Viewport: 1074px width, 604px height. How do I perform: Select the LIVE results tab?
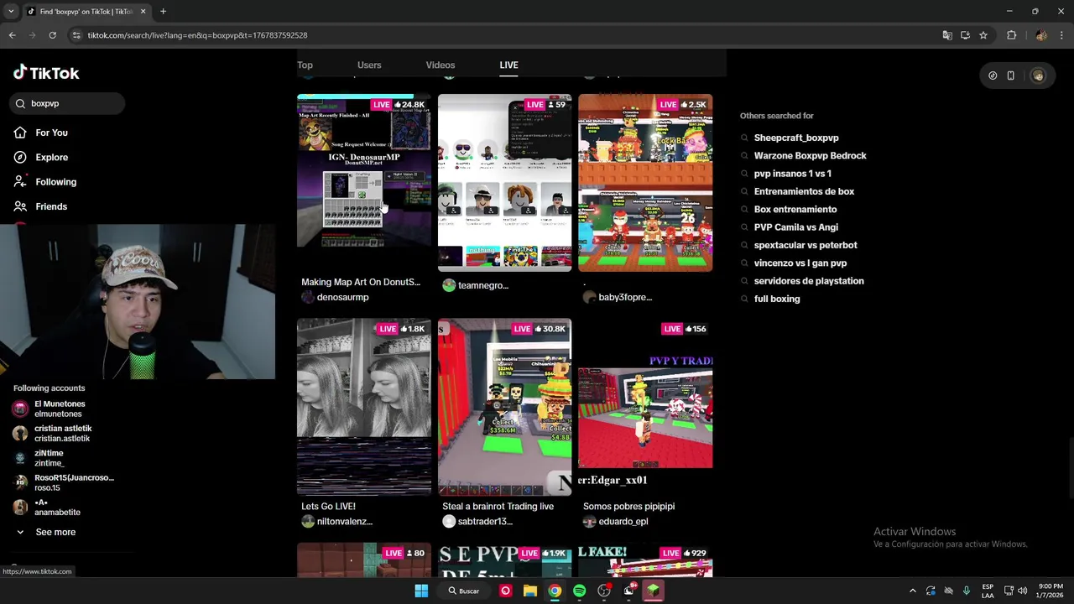(x=508, y=65)
